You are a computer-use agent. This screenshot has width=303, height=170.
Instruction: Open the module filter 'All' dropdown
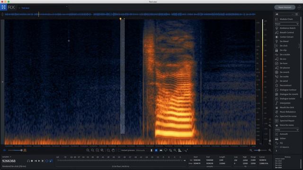284,14
